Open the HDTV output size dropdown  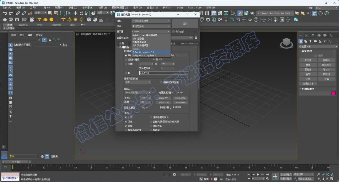point(137,92)
